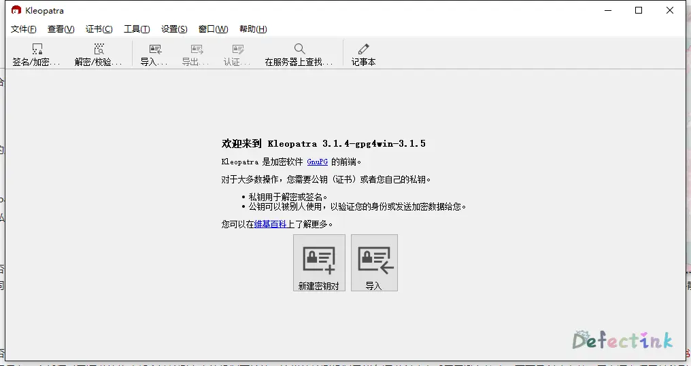Click the welcome heading 欢迎来到 Kleopatra text
The height and width of the screenshot is (366, 691).
click(324, 144)
